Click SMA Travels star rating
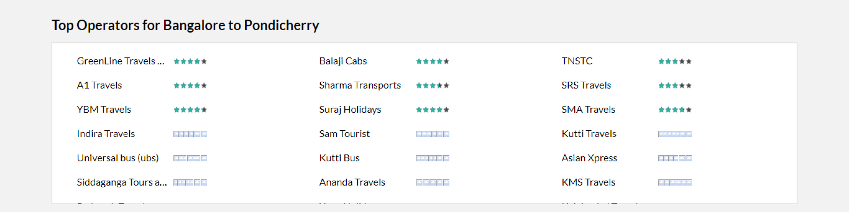The image size is (849, 212). tap(675, 110)
